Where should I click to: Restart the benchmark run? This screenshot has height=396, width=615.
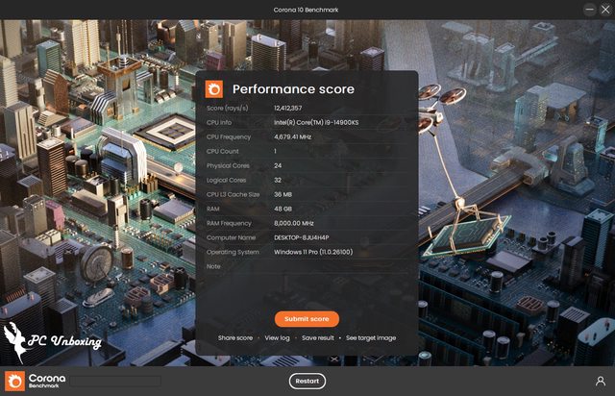pos(307,381)
